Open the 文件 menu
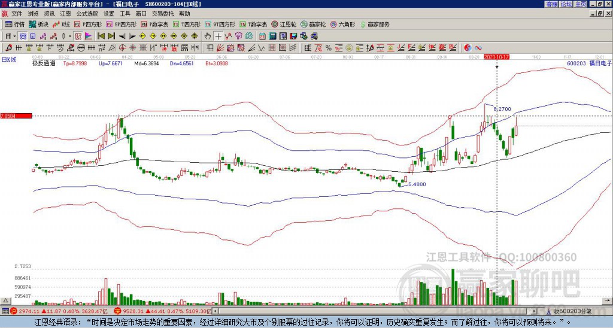The width and height of the screenshot is (613, 328). (x=17, y=14)
